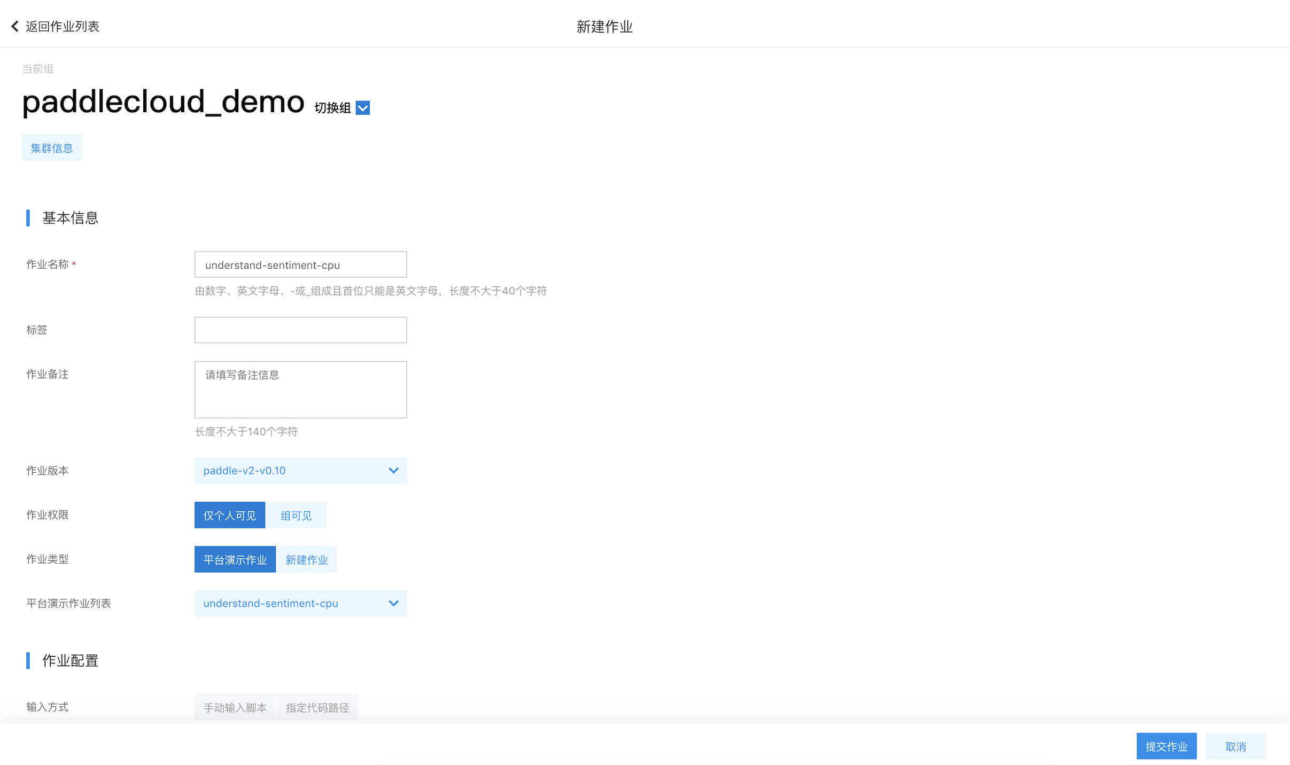This screenshot has height=765, width=1290.
Task: Click the 取消 cancel button
Action: [1235, 746]
